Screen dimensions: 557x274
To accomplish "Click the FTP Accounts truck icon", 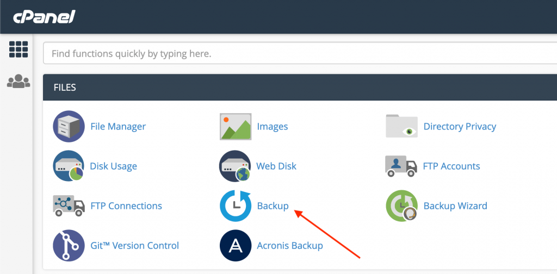I will coord(401,166).
